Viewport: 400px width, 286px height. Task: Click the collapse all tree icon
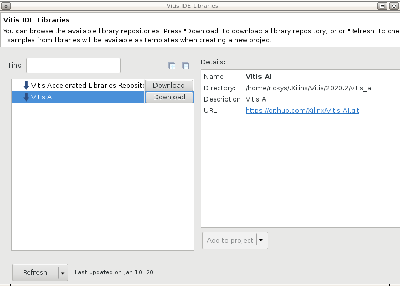point(186,66)
